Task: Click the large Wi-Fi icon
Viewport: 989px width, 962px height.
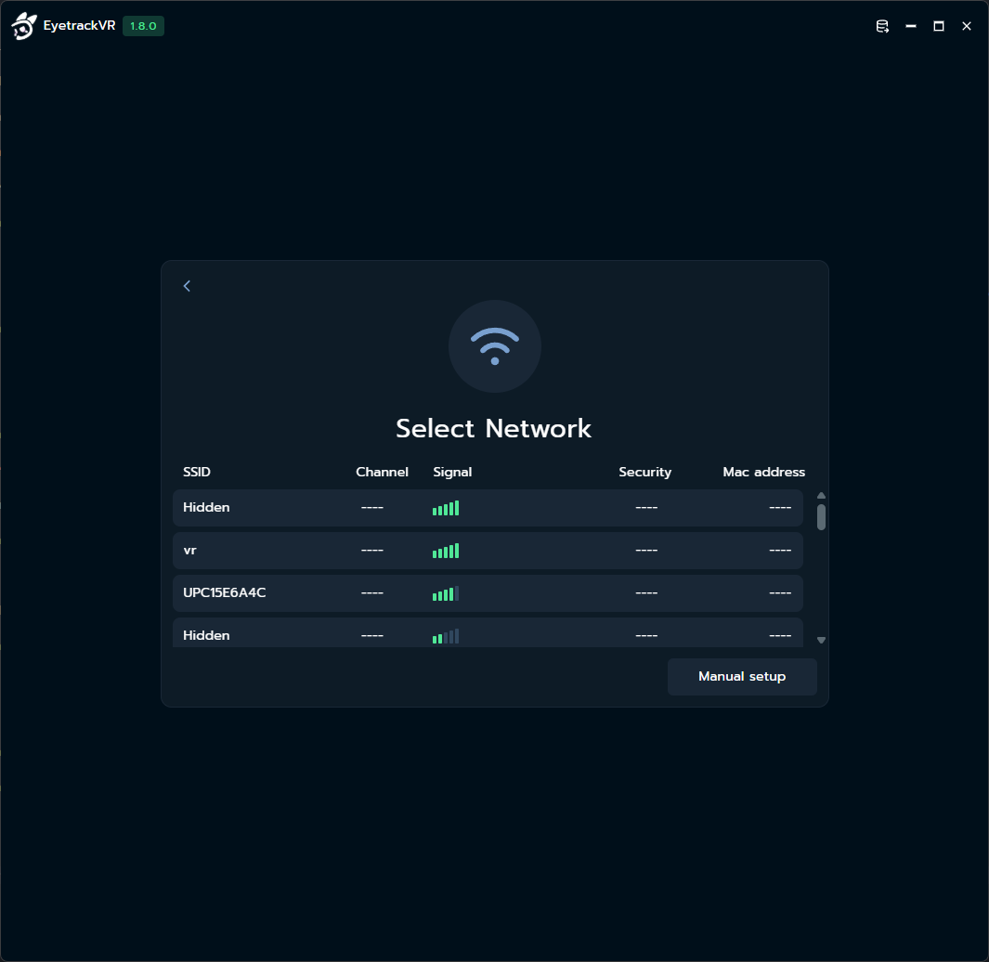Action: (x=494, y=346)
